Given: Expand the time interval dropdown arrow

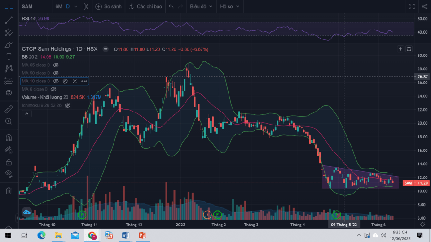Looking at the screenshot, I should pyautogui.click(x=75, y=7).
